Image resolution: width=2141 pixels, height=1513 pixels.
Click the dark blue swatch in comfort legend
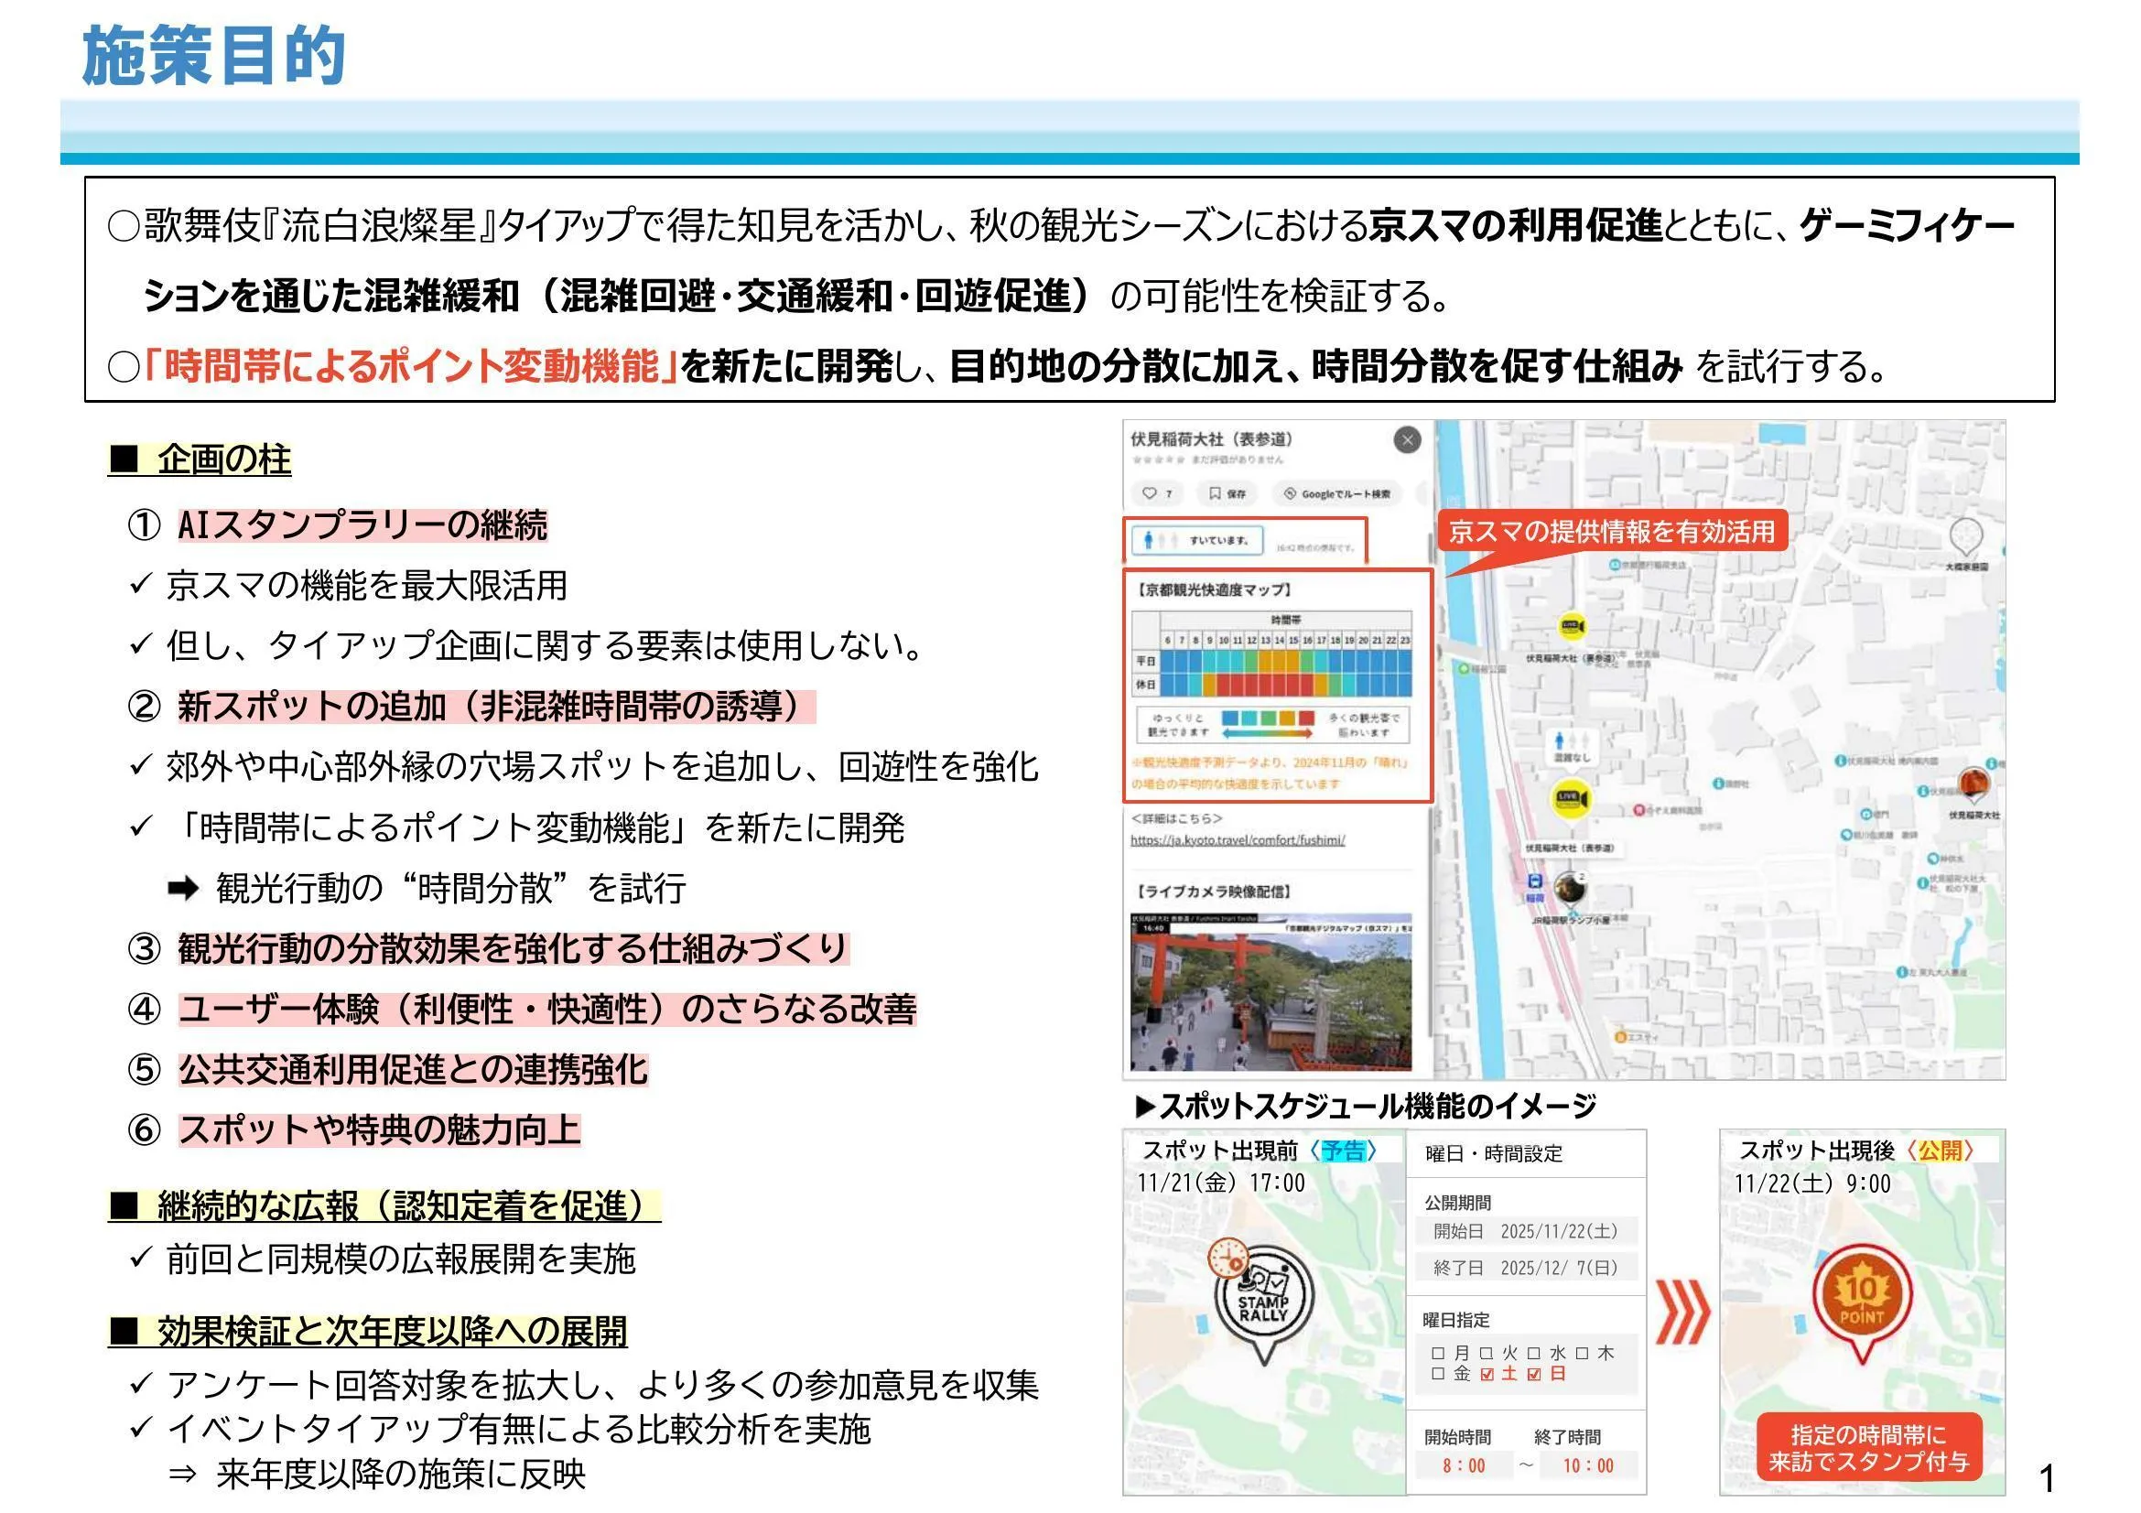[x=1230, y=718]
